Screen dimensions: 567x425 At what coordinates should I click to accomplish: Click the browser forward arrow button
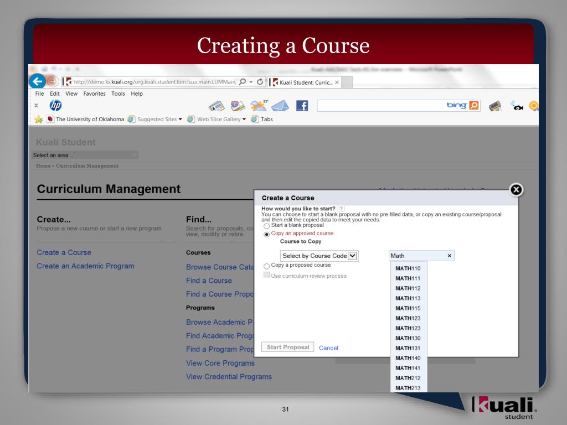click(x=53, y=81)
